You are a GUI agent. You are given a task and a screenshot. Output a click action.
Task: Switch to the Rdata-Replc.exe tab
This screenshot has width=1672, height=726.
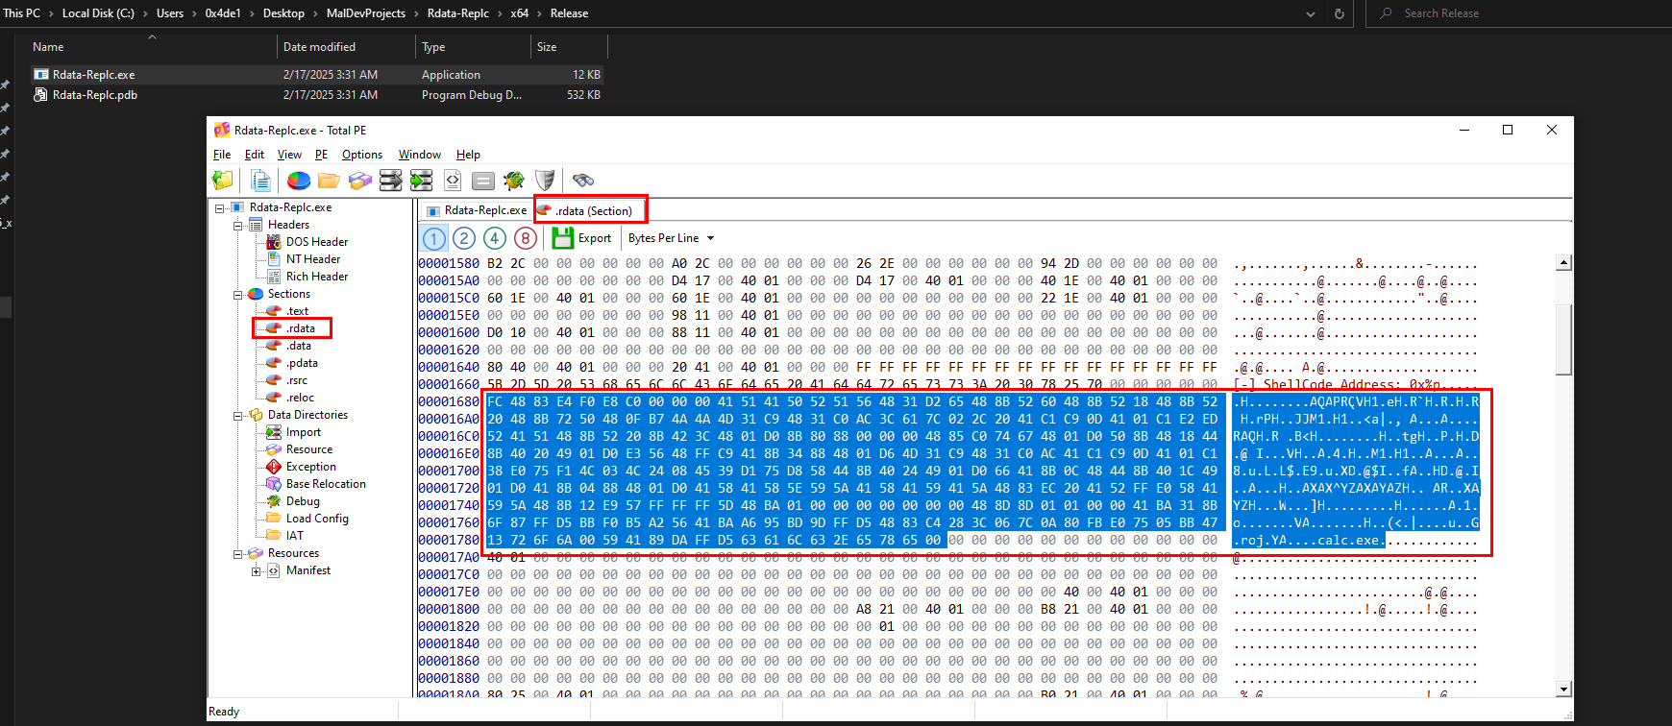(x=477, y=210)
